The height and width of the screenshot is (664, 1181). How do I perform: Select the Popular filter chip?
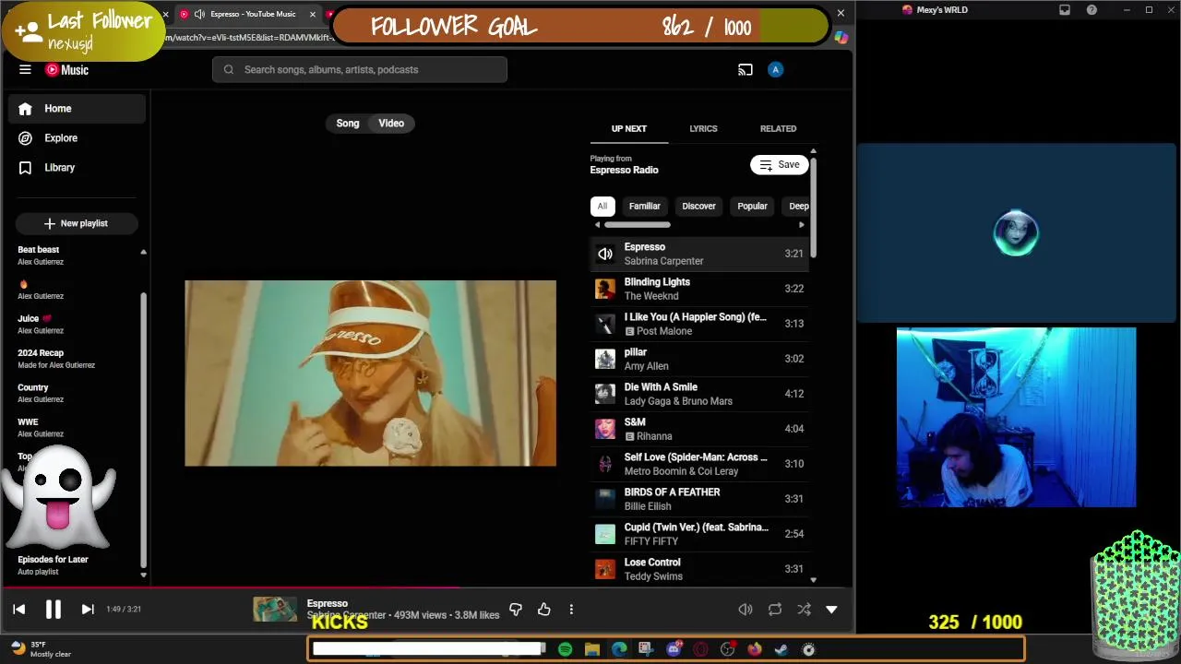pos(752,206)
